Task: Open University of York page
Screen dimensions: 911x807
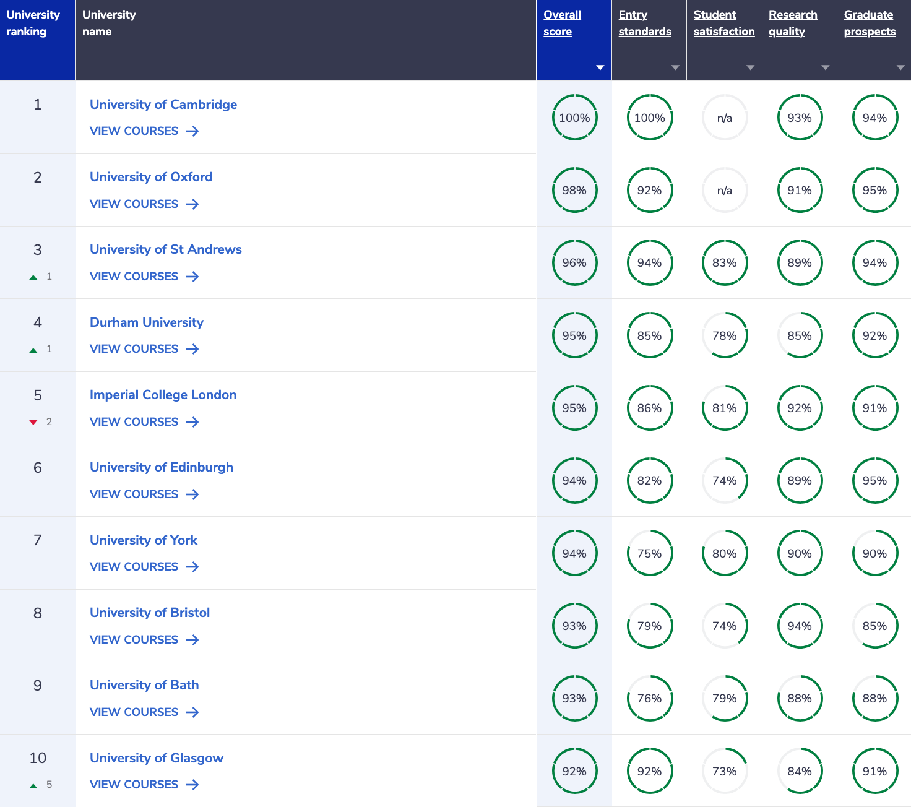Action: [144, 540]
